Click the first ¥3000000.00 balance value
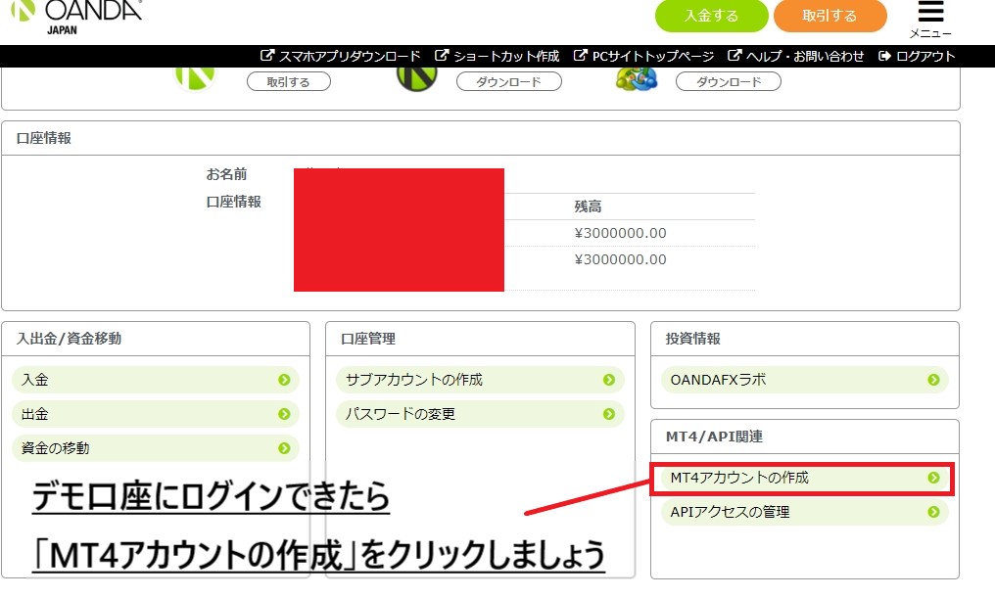The width and height of the screenshot is (995, 598). click(x=621, y=233)
